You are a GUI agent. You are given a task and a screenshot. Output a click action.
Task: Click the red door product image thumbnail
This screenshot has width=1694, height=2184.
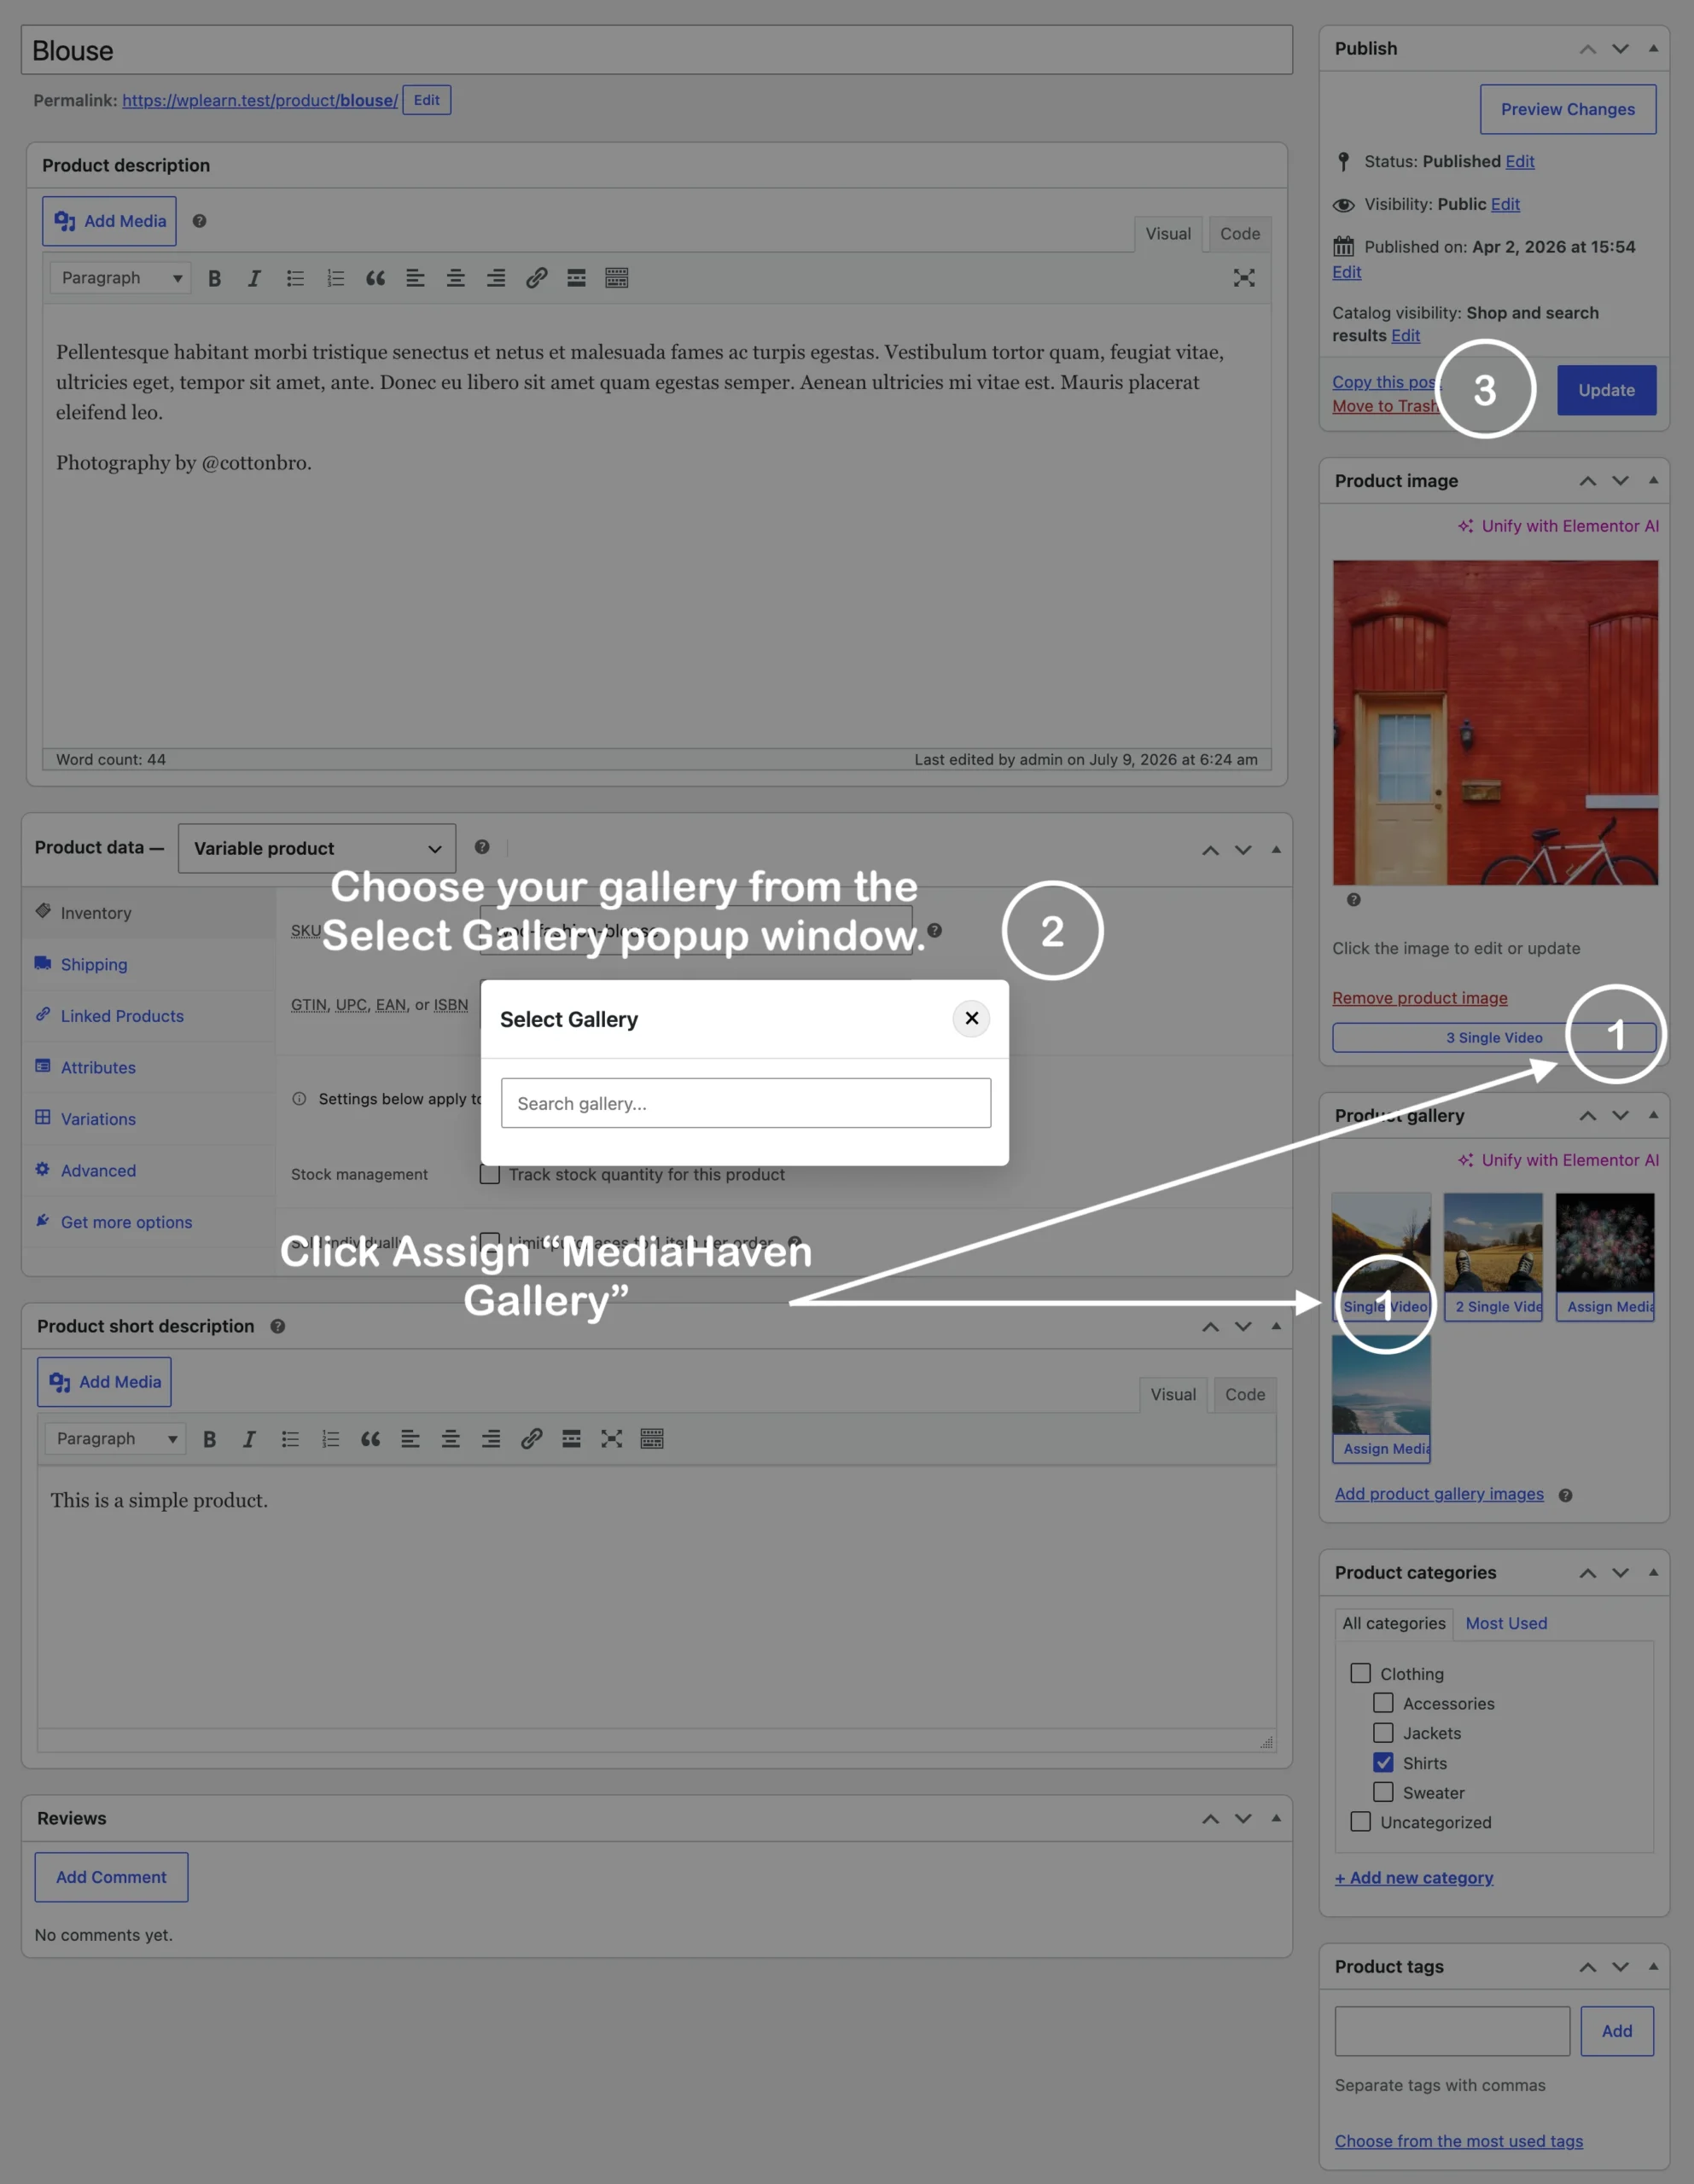coord(1495,722)
